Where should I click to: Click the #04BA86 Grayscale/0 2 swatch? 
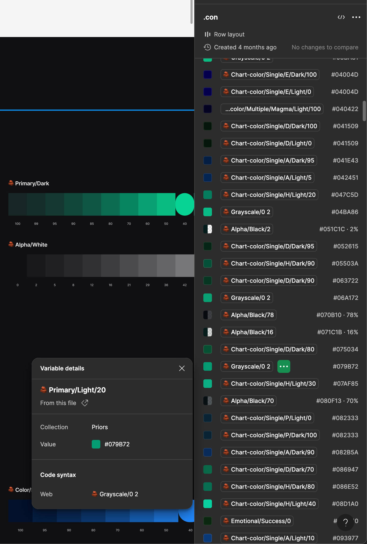208,212
